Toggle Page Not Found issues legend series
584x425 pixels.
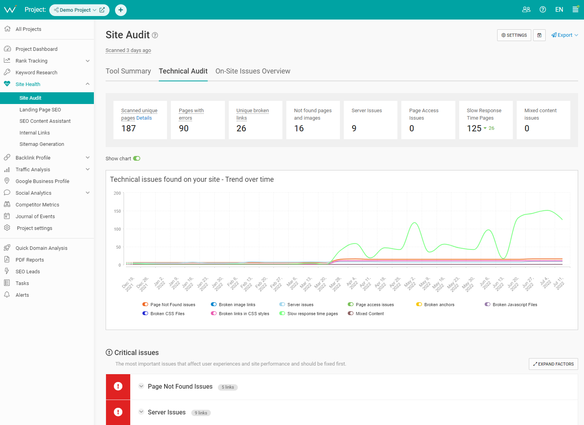pyautogui.click(x=145, y=305)
